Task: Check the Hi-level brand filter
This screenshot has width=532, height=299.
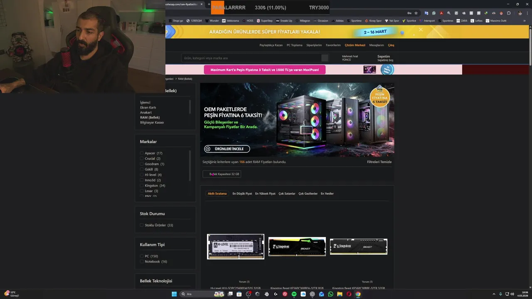Action: click(x=142, y=175)
